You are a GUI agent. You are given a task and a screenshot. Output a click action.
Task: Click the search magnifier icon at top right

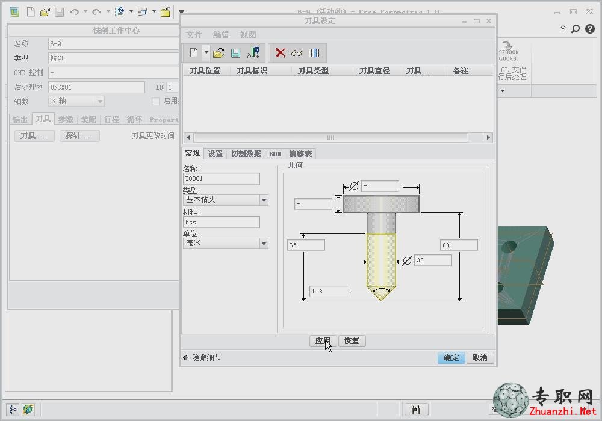click(x=576, y=29)
